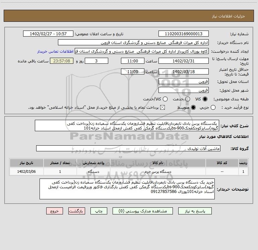Image resolution: width=258 pixels, height=250 pixels.
Task: Click the دستگاه پرس چرم table cell
Action: (157, 172)
